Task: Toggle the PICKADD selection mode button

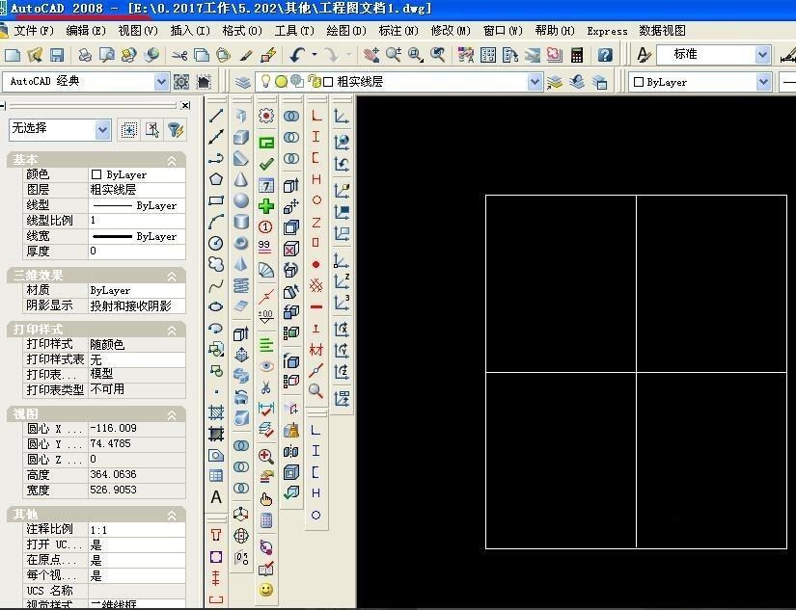Action: click(129, 130)
